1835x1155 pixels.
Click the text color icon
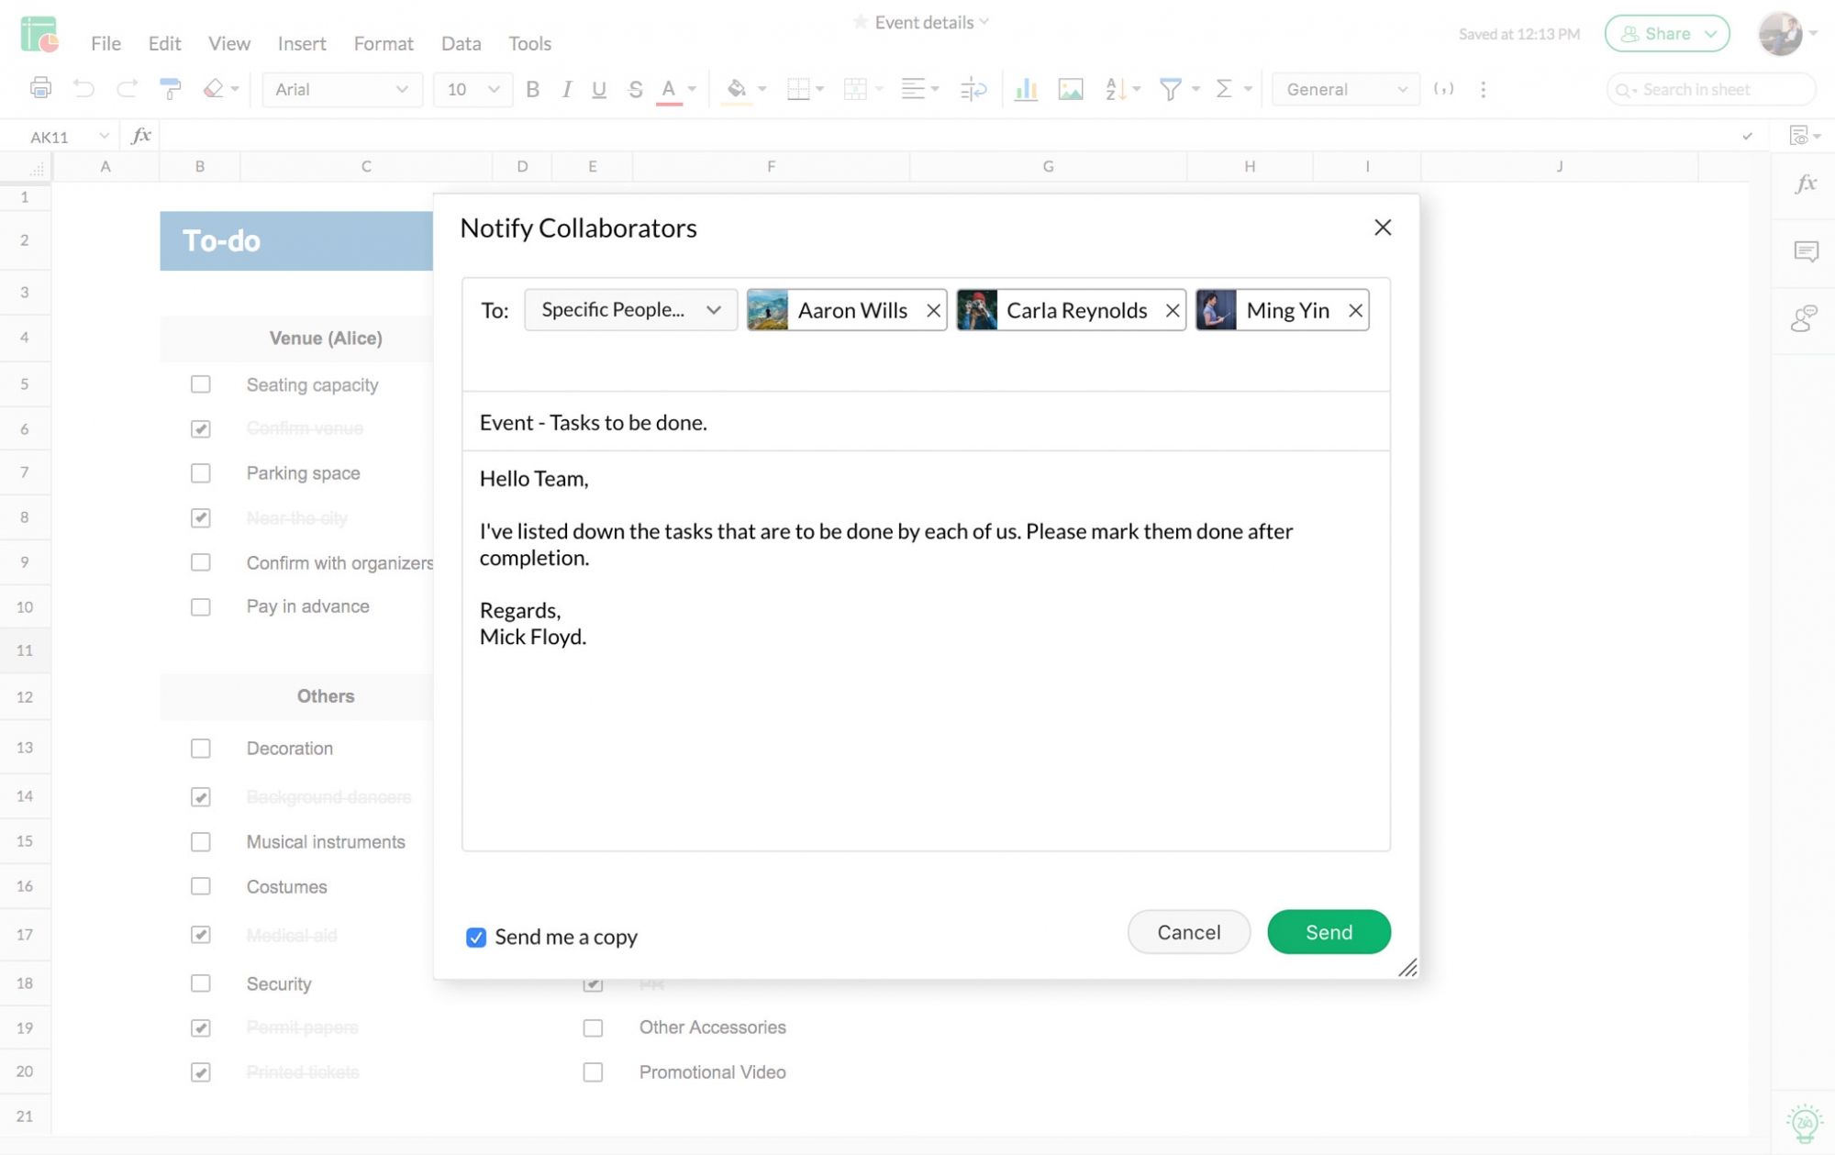click(671, 89)
